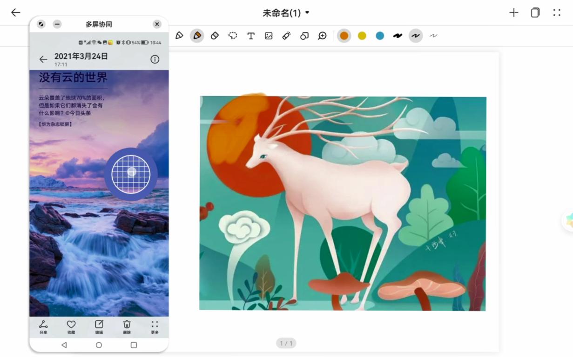Viewport: 573px width, 357px height.
Task: Tap the 收藏 favorite heart on the phone
Action: 71,324
